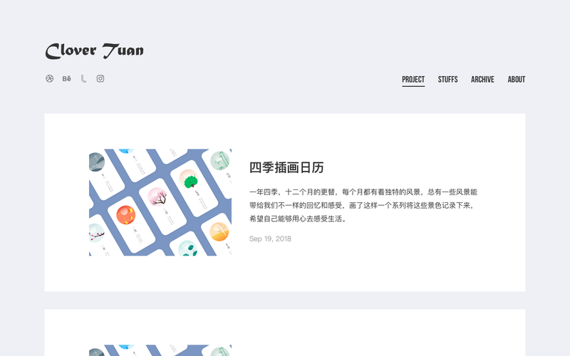Click the mint circle at thumbnail's top right

220,161
